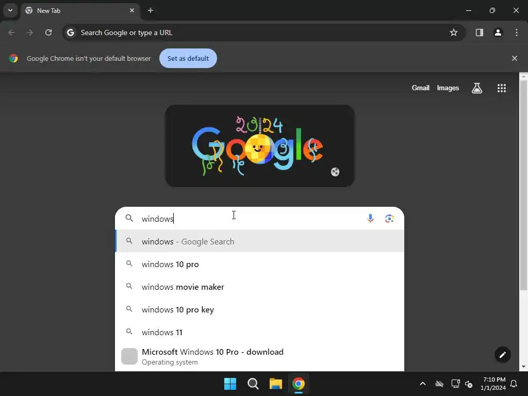
Task: Open Search Labs flask icon
Action: [x=477, y=88]
